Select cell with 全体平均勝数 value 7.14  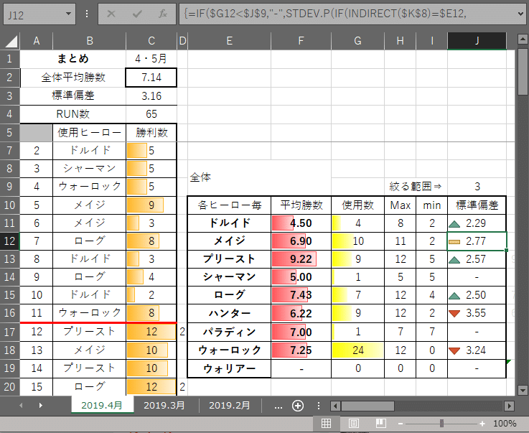pos(151,78)
